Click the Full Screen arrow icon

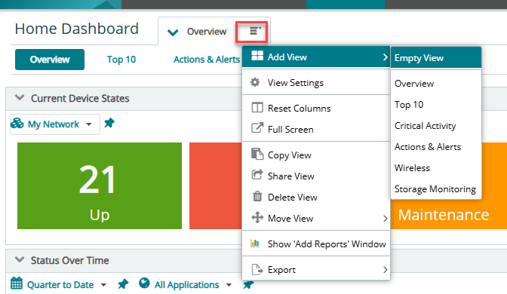(x=257, y=127)
